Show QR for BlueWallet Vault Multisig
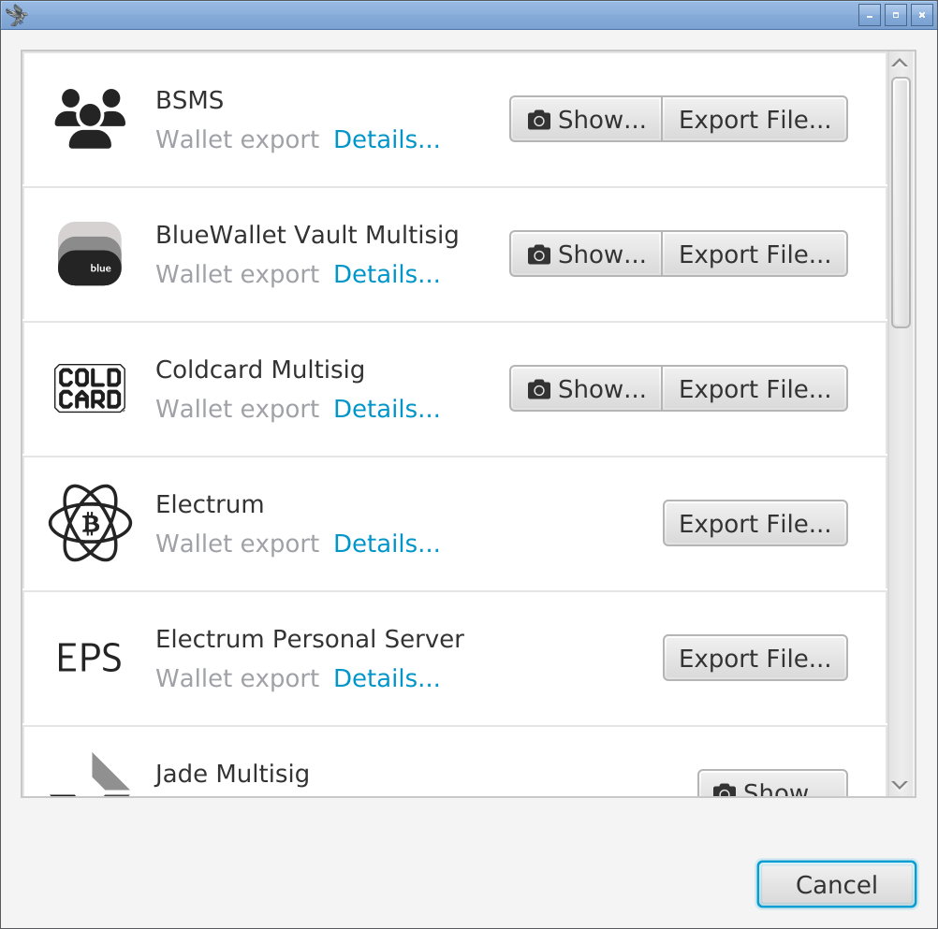Viewport: 938px width, 929px height. 586,254
